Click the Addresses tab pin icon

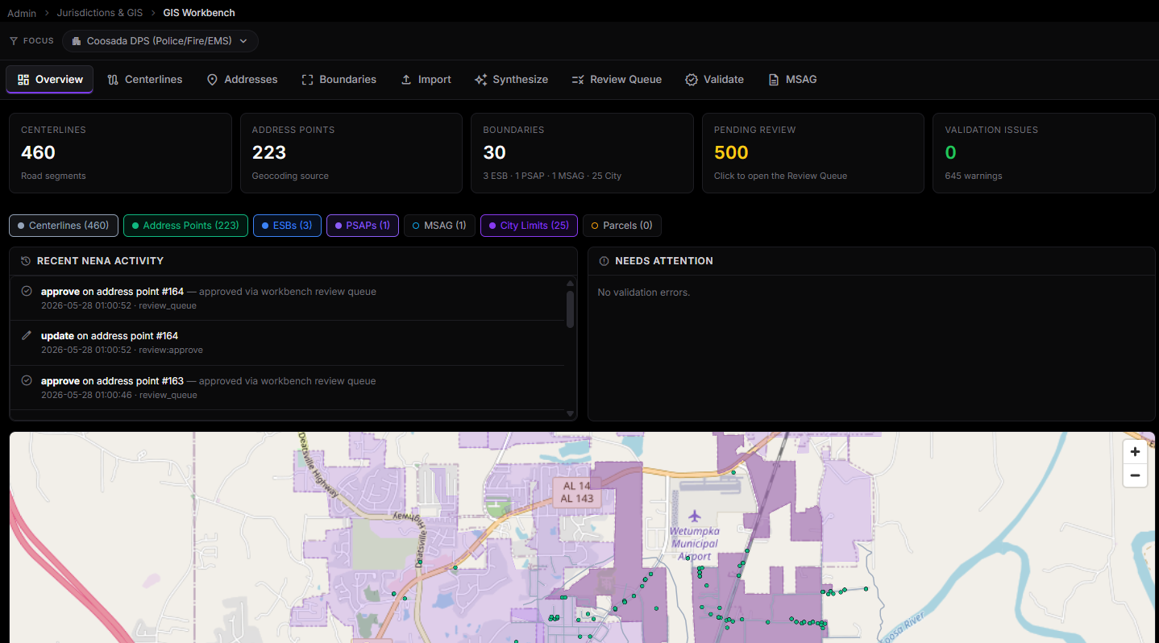(212, 80)
